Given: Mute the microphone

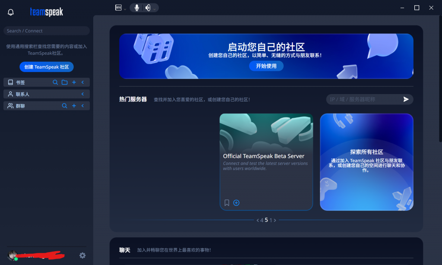Looking at the screenshot, I should click(137, 8).
